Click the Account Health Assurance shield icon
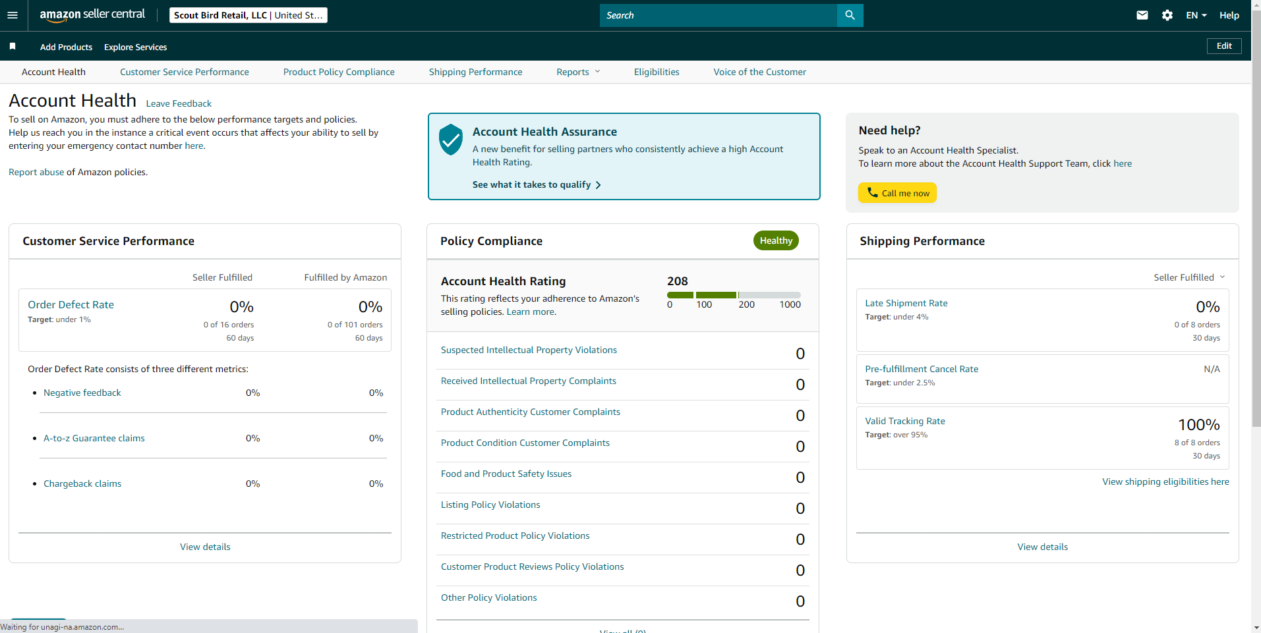The height and width of the screenshot is (633, 1261). (x=451, y=140)
